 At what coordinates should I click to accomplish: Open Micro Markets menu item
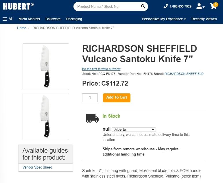point(29,19)
